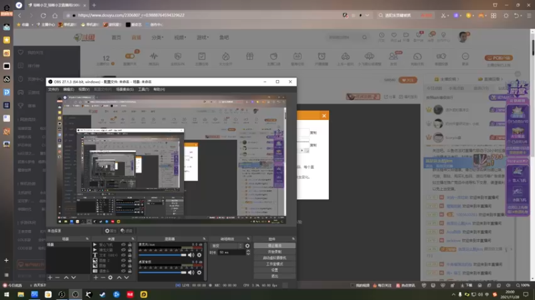Toggle the lock on 摄像头 source
The width and height of the screenshot is (535, 300).
pos(130,271)
